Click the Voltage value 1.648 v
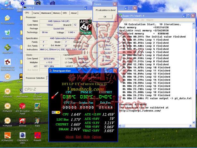The width and height of the screenshot is (197, 148). click(71, 32)
